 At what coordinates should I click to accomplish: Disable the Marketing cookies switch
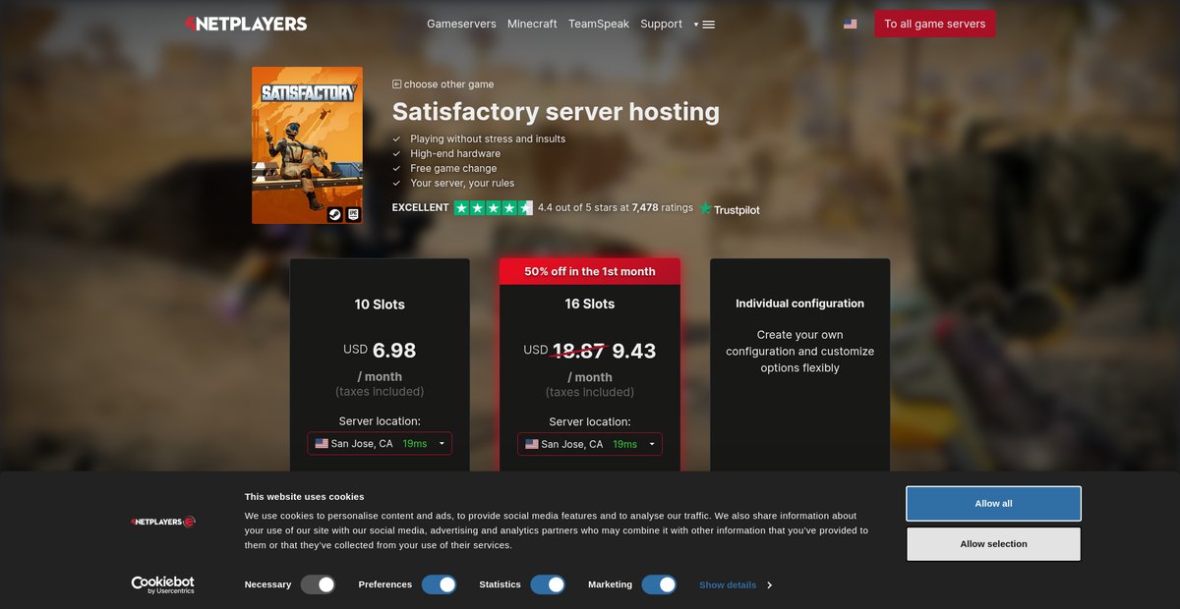click(x=659, y=584)
